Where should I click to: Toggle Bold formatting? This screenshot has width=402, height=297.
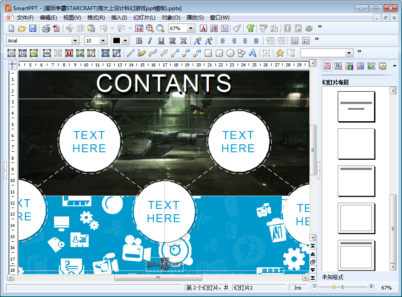[x=139, y=41]
